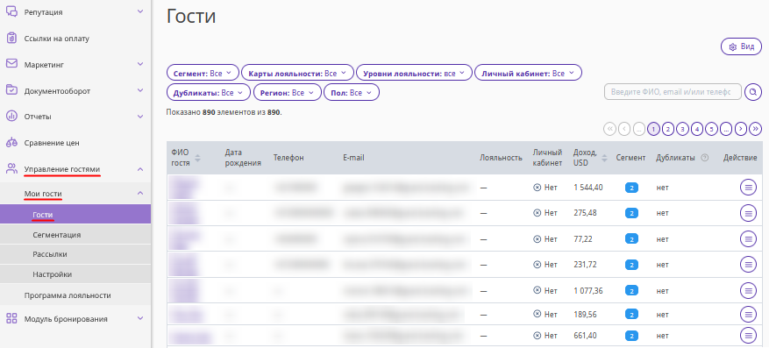Viewport: 769px width, 348px height.
Task: Click the Документооборот folder icon
Action: point(11,90)
